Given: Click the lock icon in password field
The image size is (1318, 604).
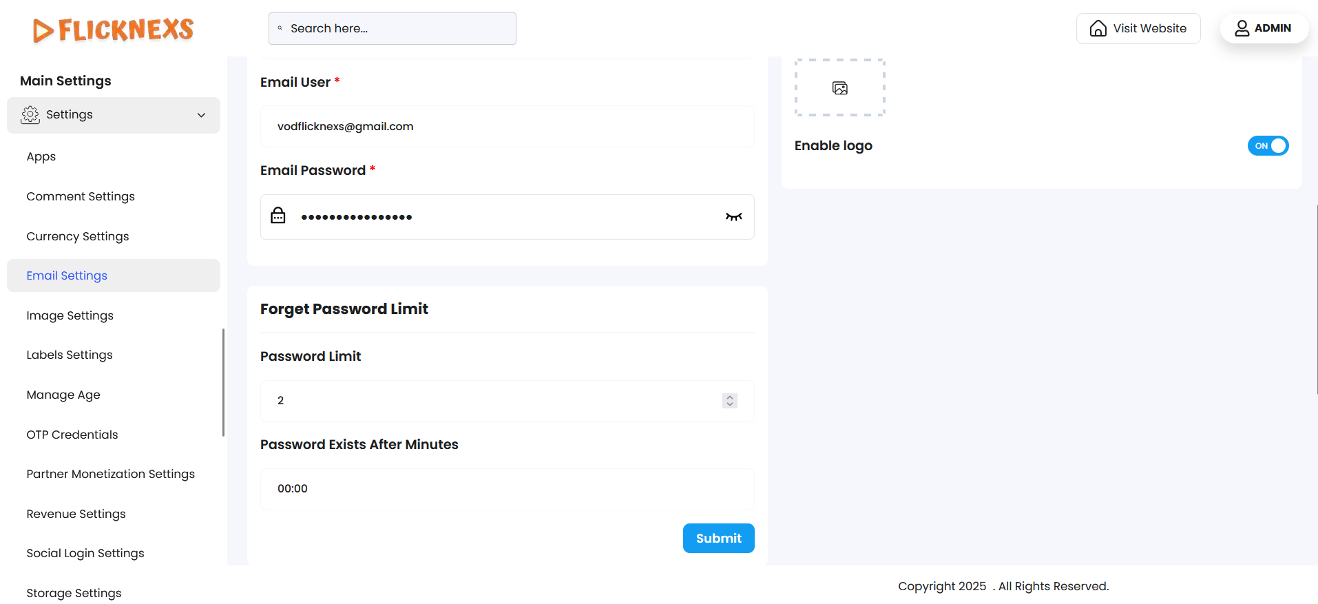Looking at the screenshot, I should click(x=278, y=216).
